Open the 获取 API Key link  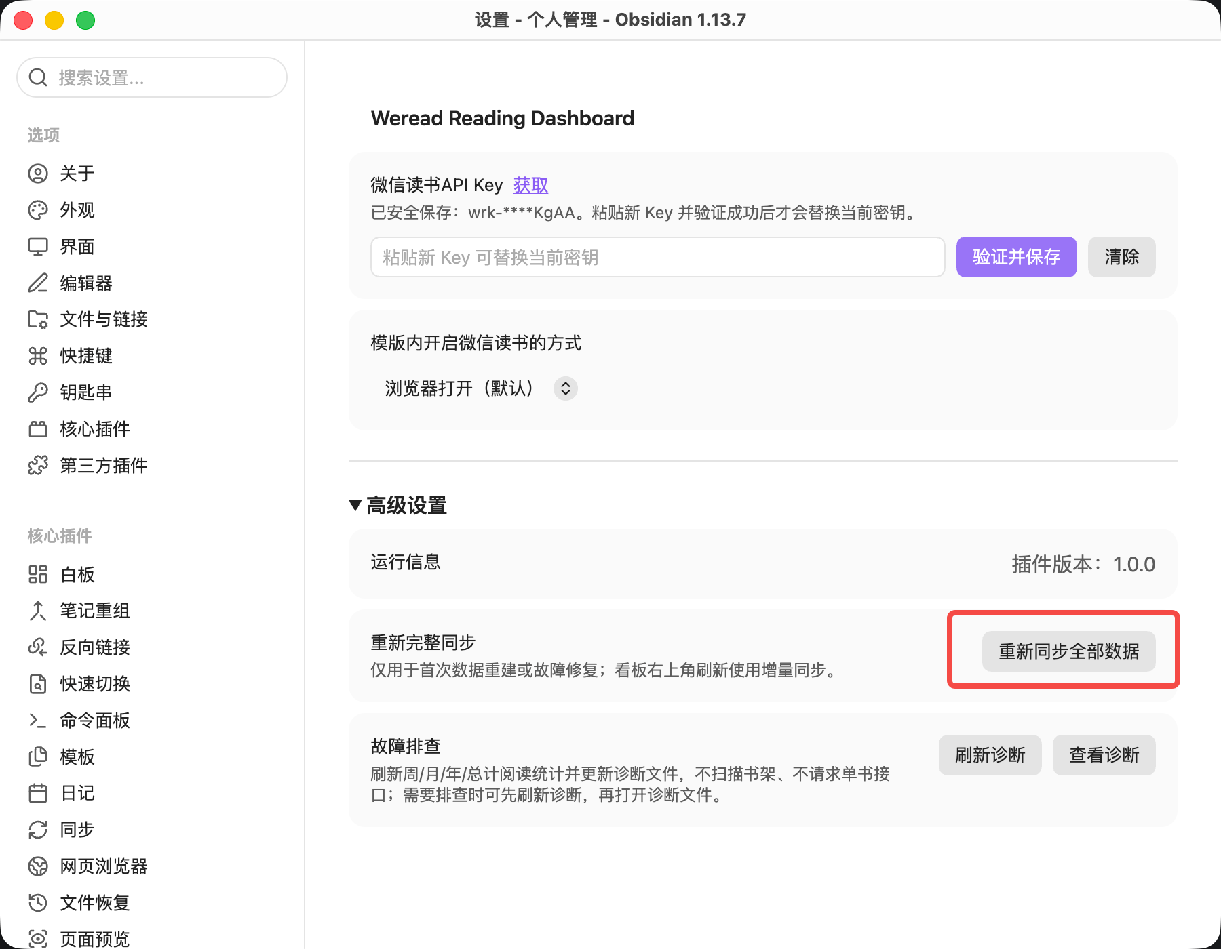(x=530, y=185)
